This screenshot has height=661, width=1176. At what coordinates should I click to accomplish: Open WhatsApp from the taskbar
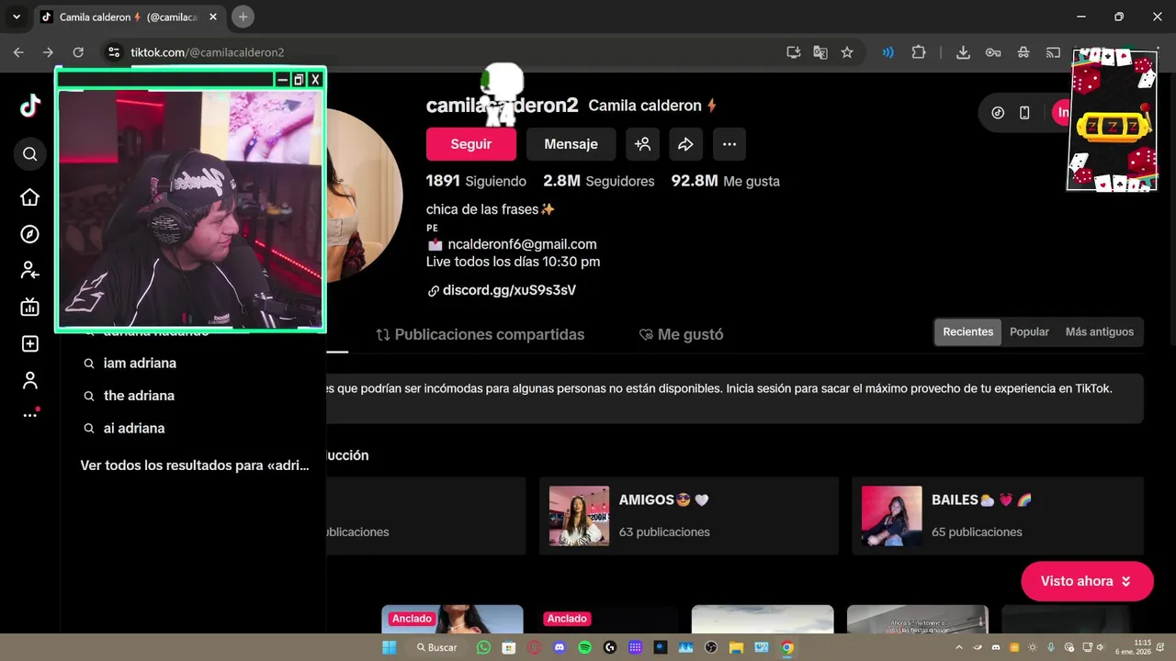point(483,647)
